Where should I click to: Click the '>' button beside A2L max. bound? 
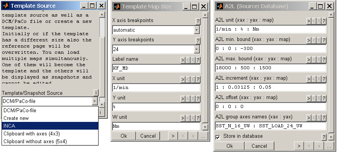(309, 60)
